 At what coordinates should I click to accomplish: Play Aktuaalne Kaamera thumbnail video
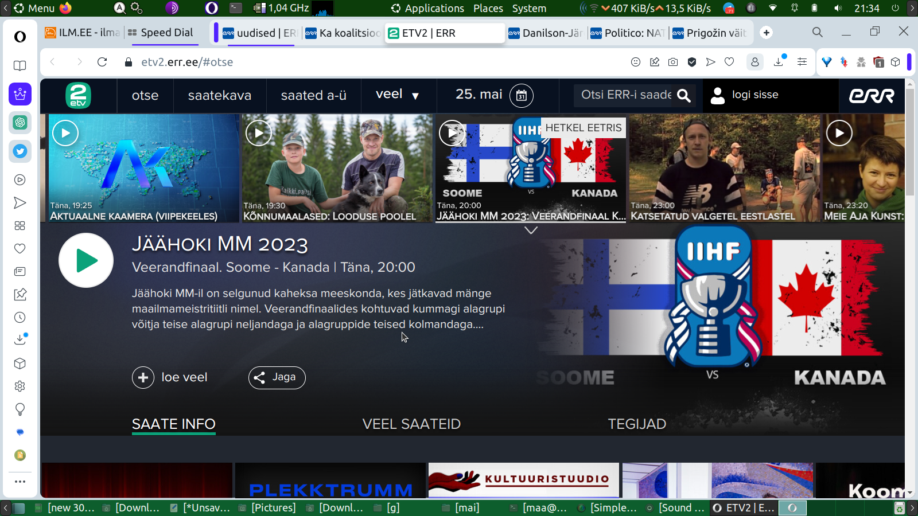point(65,133)
